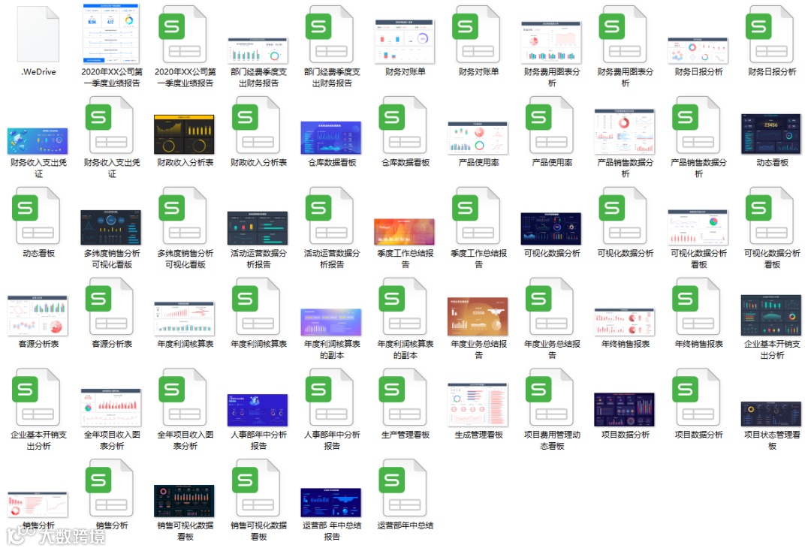Select the 部门经费季度支出财务报告 preview image
The width and height of the screenshot is (811, 551).
click(258, 50)
